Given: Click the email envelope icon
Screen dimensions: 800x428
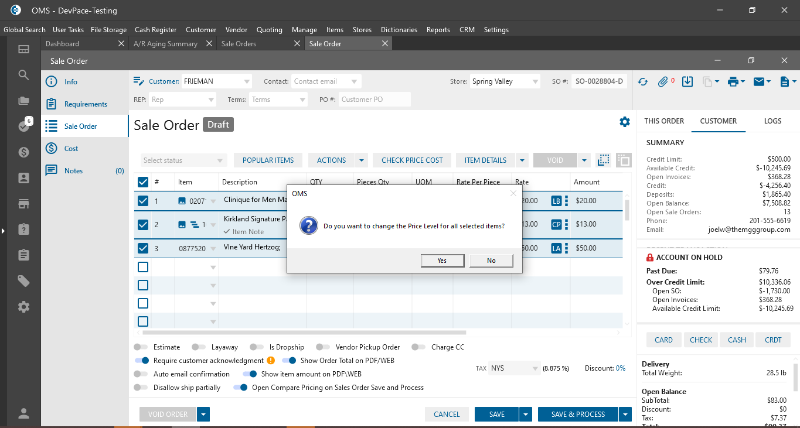Looking at the screenshot, I should tap(759, 82).
